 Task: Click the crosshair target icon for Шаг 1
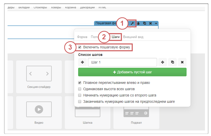click(x=163, y=62)
